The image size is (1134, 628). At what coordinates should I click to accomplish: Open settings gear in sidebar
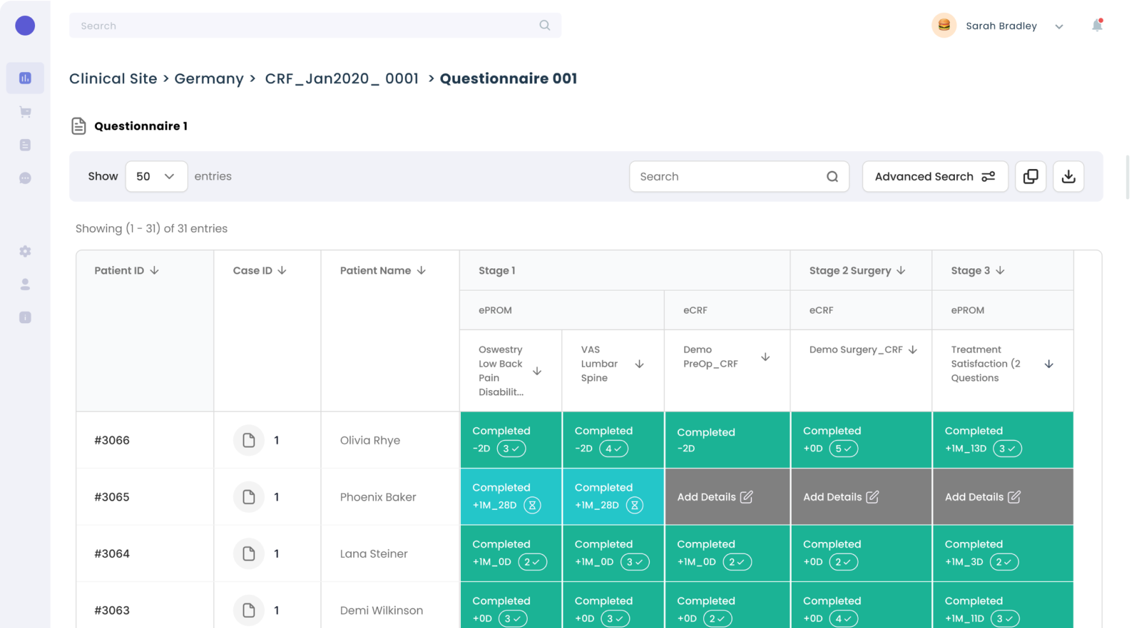[25, 251]
